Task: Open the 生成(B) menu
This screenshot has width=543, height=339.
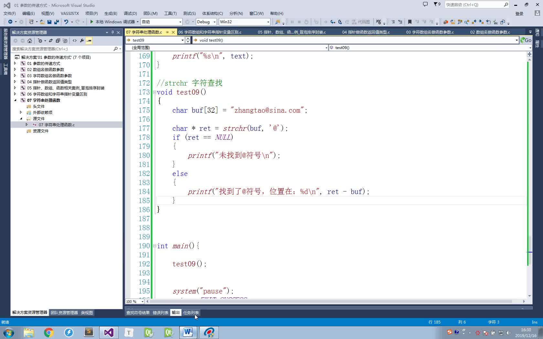Action: click(x=111, y=13)
